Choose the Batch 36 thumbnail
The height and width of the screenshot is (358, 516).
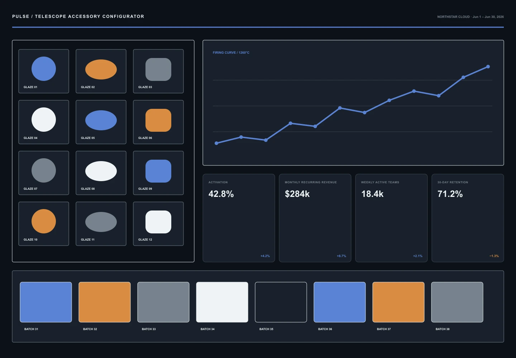click(340, 302)
